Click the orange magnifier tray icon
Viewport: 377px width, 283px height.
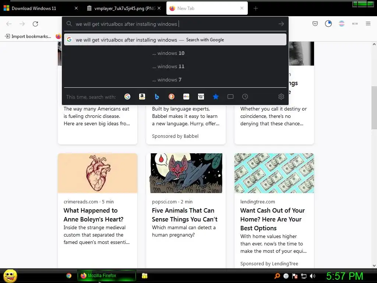(x=277, y=276)
